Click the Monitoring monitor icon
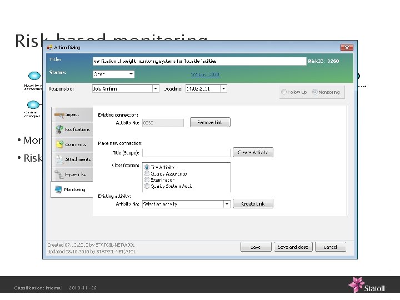 pos(58,189)
